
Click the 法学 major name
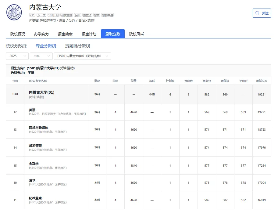tap(32, 180)
